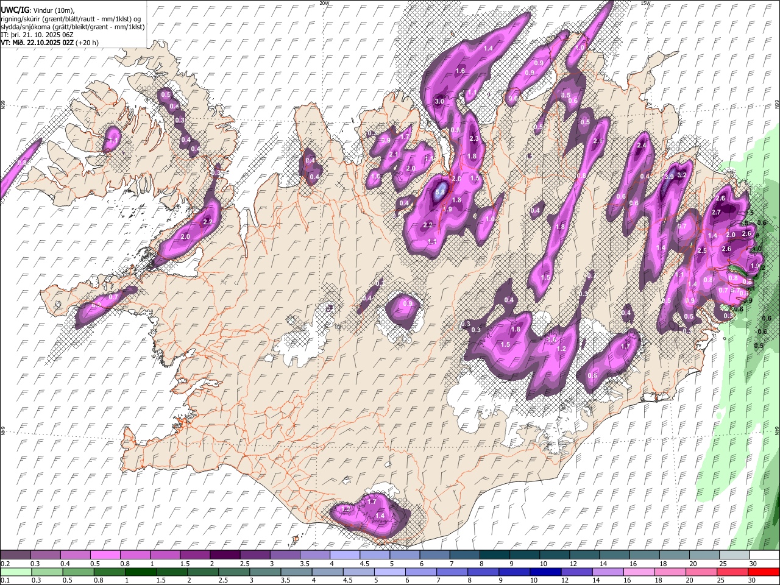Screen dimensions: 780x585
Task: Click bottom legend dark green swatch between 1 and 1.5
Action: pyautogui.click(x=141, y=572)
